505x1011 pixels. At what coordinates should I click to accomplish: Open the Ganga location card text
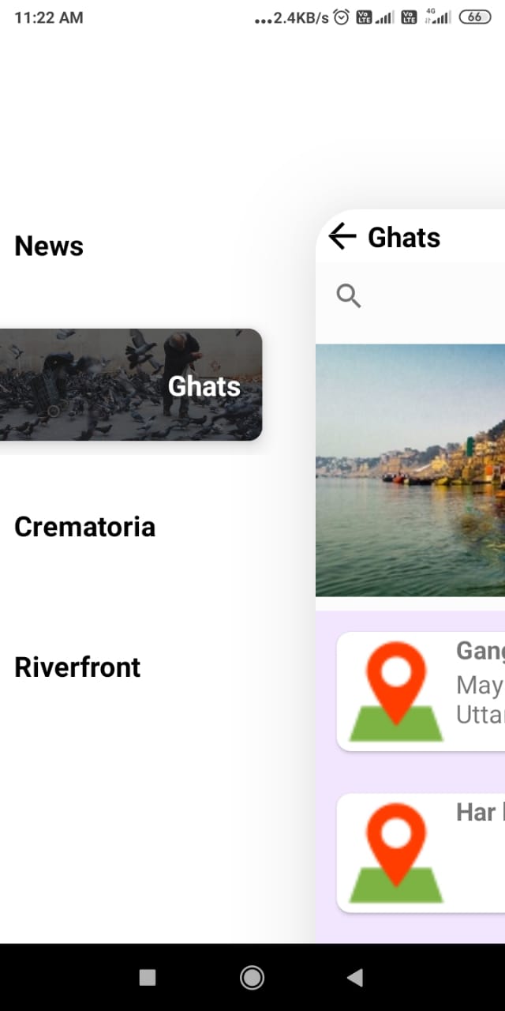pos(480,682)
